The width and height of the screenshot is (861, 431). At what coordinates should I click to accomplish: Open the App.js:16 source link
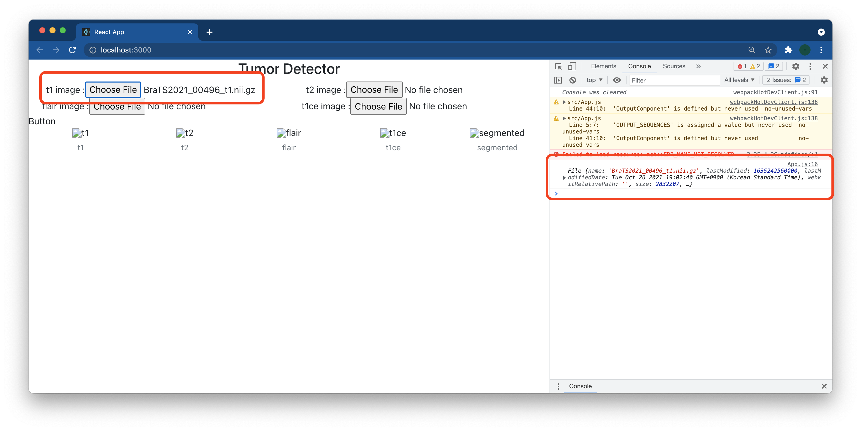[802, 164]
